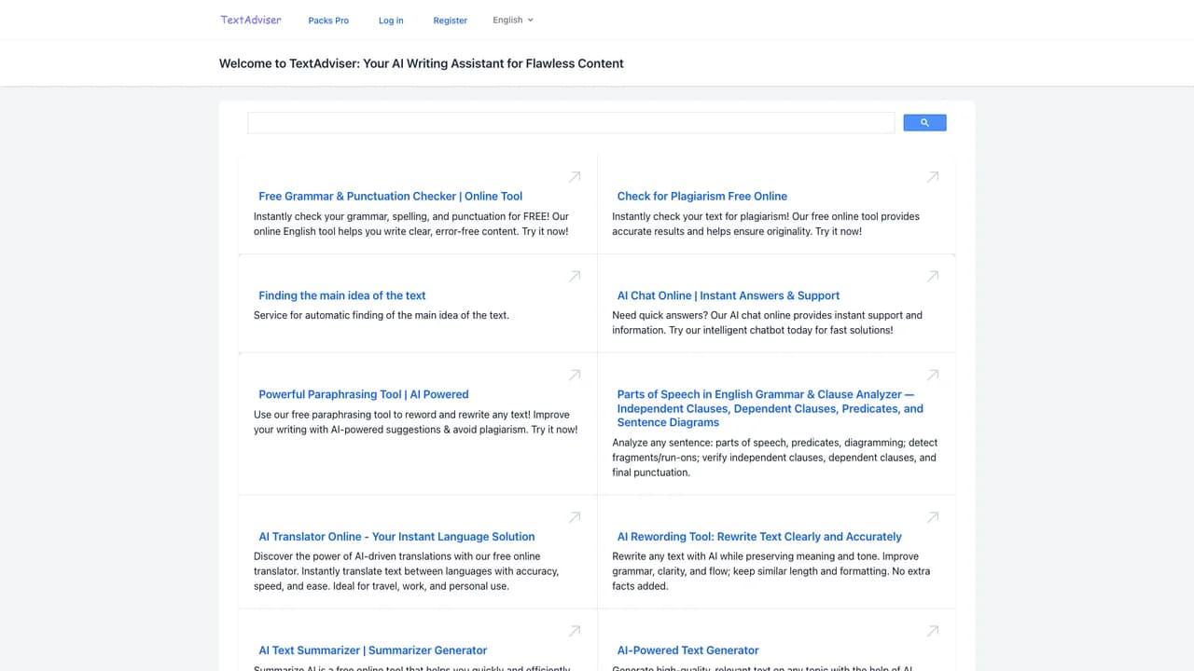1194x671 pixels.
Task: Click the Welcome to TextAdviser heading
Action: tap(422, 63)
